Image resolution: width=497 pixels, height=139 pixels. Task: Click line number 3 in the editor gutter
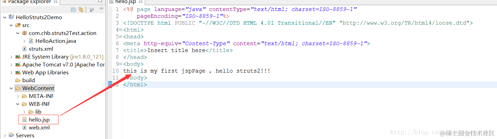pos(117,23)
